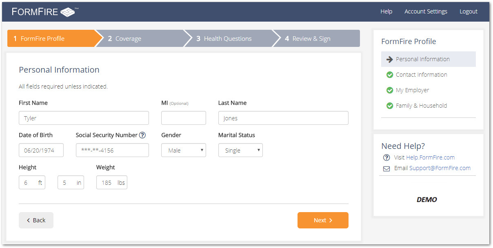Click the Social Security Number help icon
493x248 pixels.
[142, 135]
